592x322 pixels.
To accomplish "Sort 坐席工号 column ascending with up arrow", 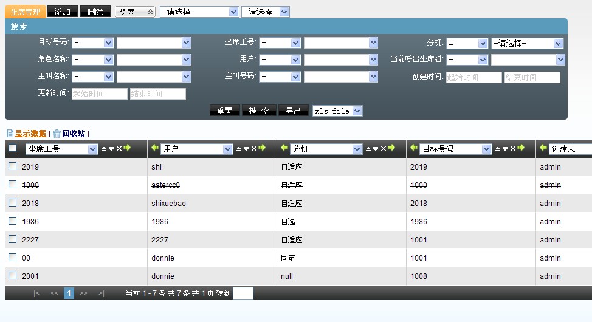I will pyautogui.click(x=103, y=149).
